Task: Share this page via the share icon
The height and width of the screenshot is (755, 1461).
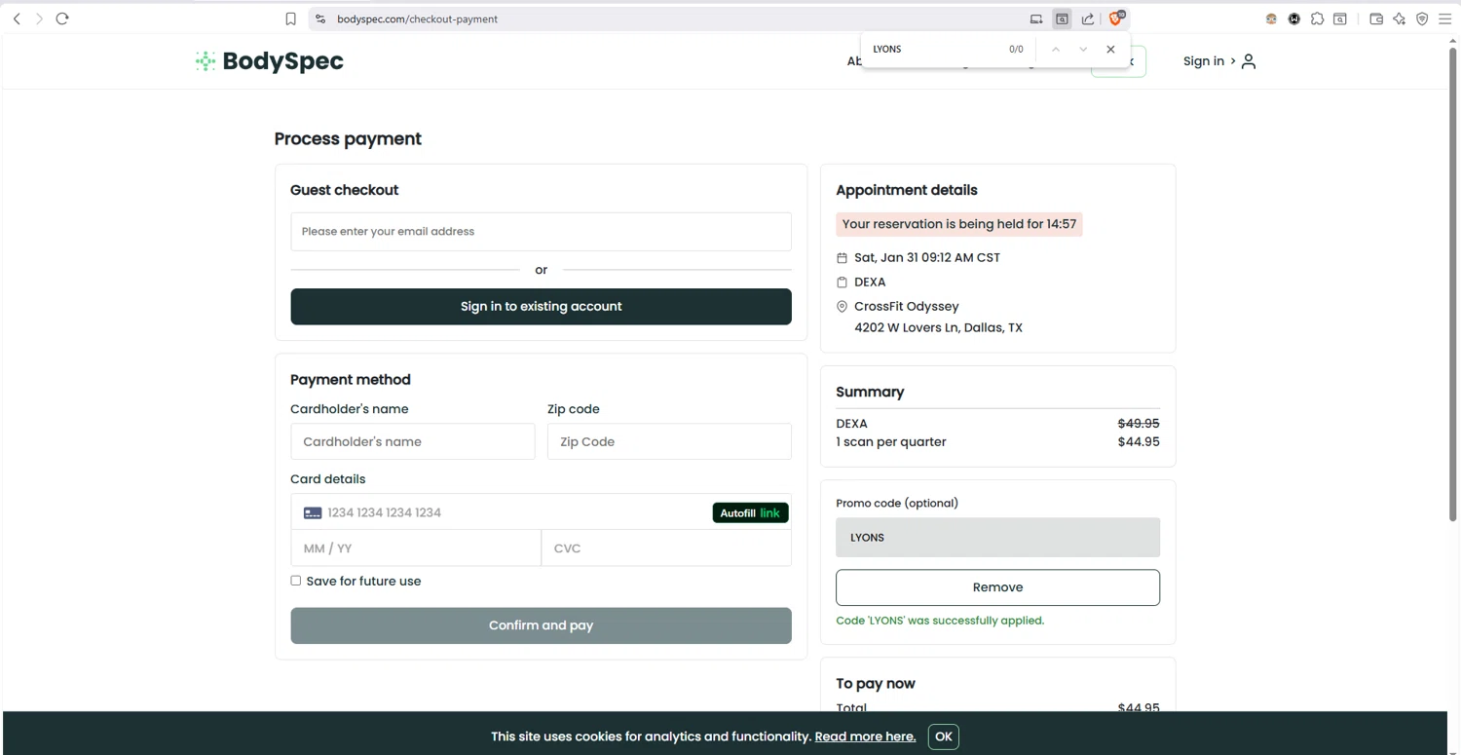Action: pyautogui.click(x=1088, y=19)
